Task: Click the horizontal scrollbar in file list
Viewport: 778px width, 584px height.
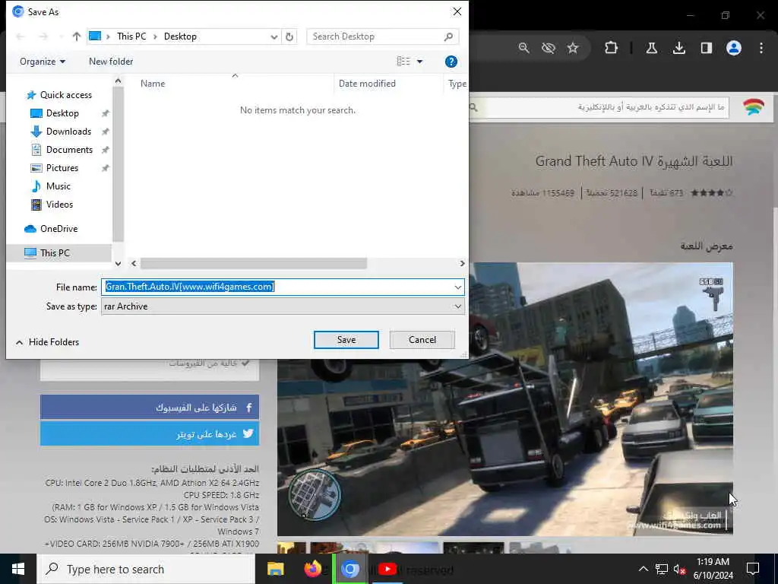Action: coord(254,263)
